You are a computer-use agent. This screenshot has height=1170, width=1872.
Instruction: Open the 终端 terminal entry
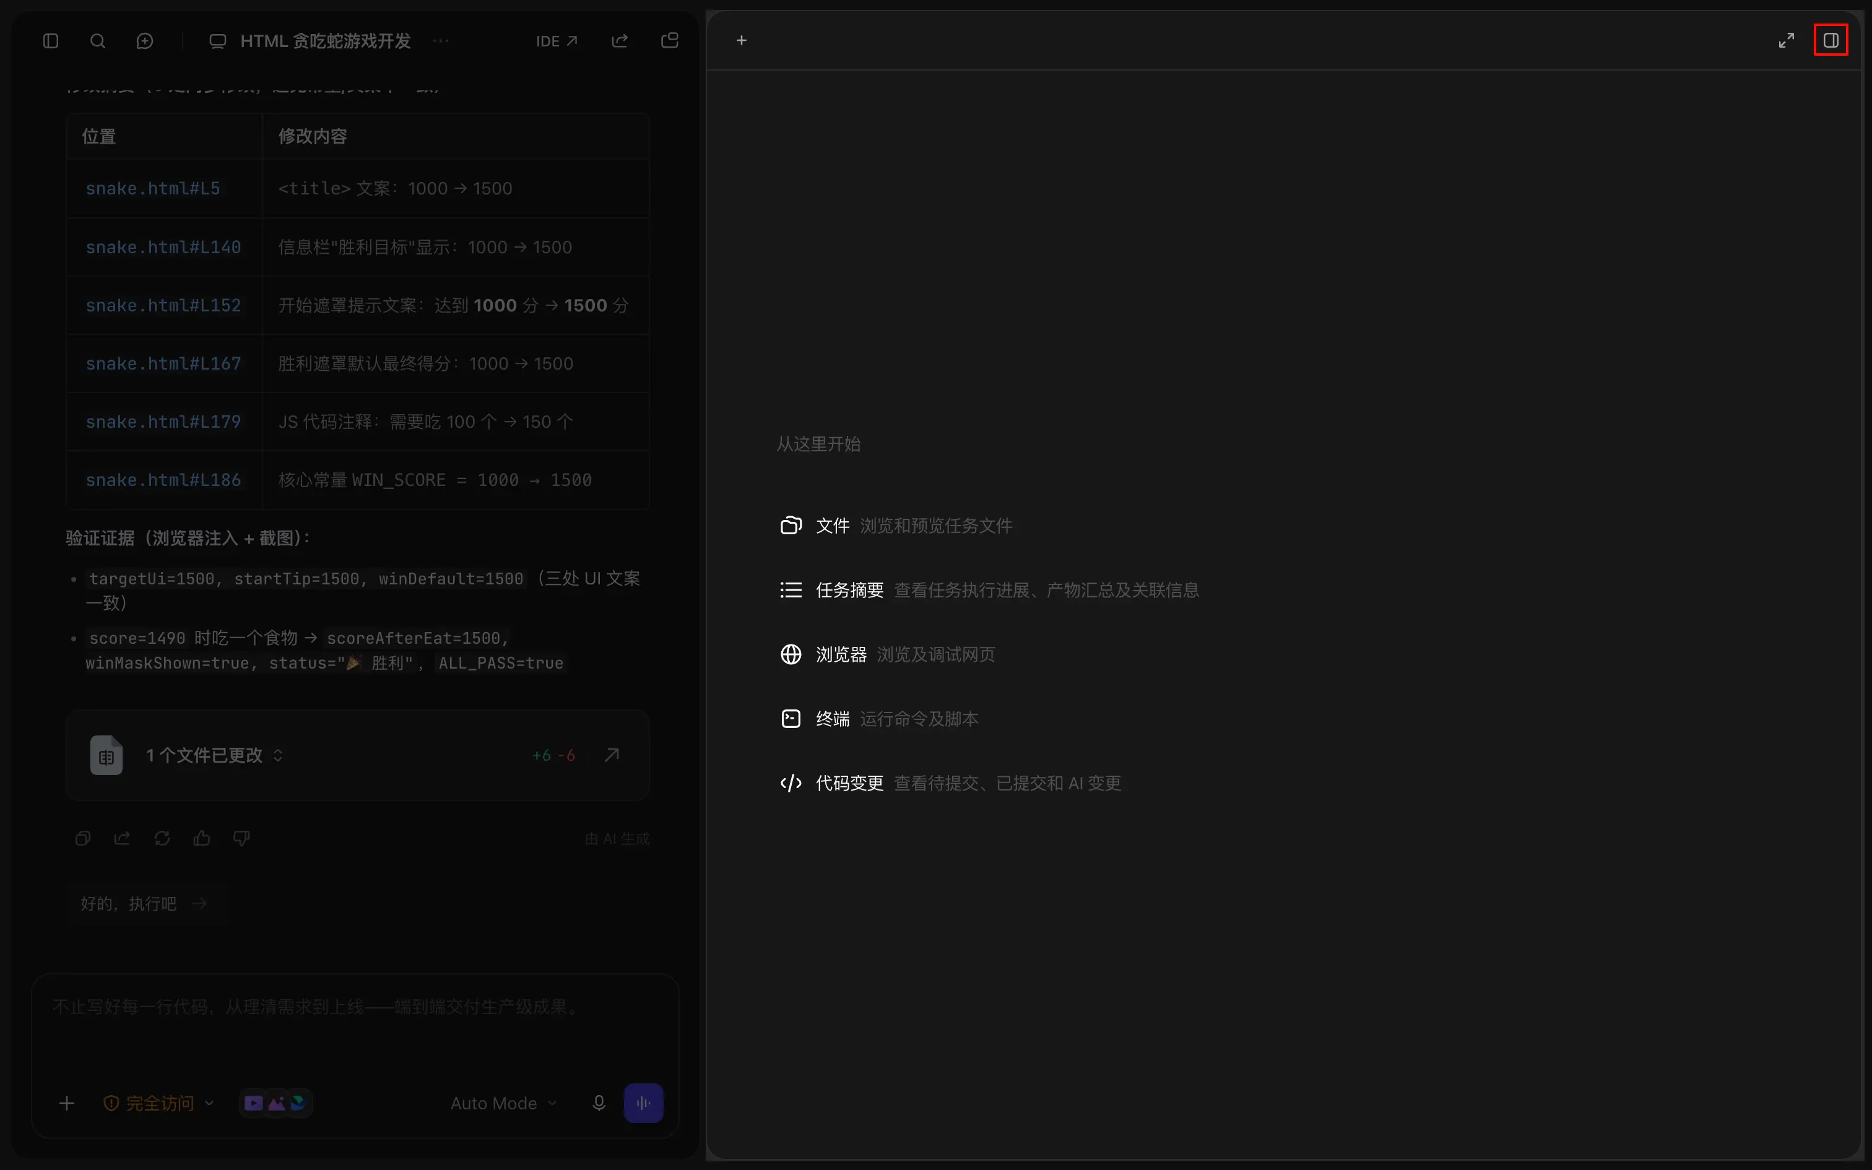pos(879,718)
